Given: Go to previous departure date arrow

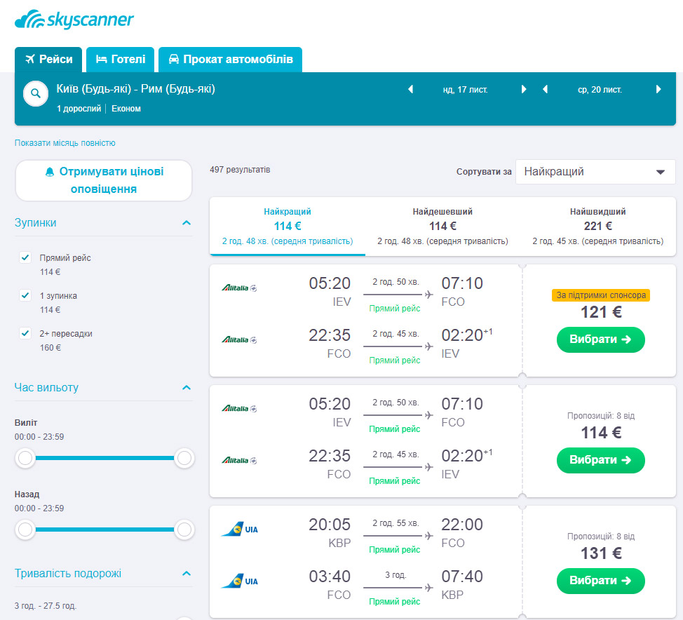Looking at the screenshot, I should [410, 89].
